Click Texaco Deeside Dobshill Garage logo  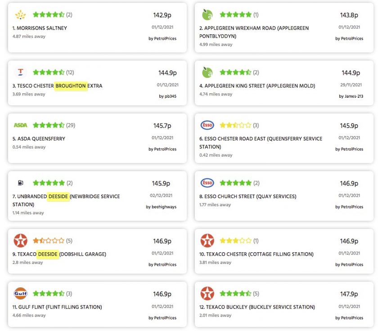[20, 240]
